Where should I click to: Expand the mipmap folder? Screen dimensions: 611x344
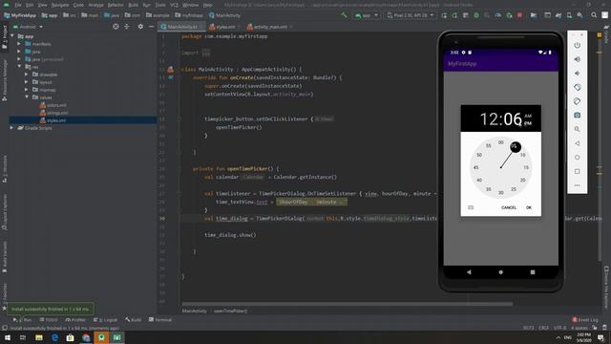(x=26, y=90)
